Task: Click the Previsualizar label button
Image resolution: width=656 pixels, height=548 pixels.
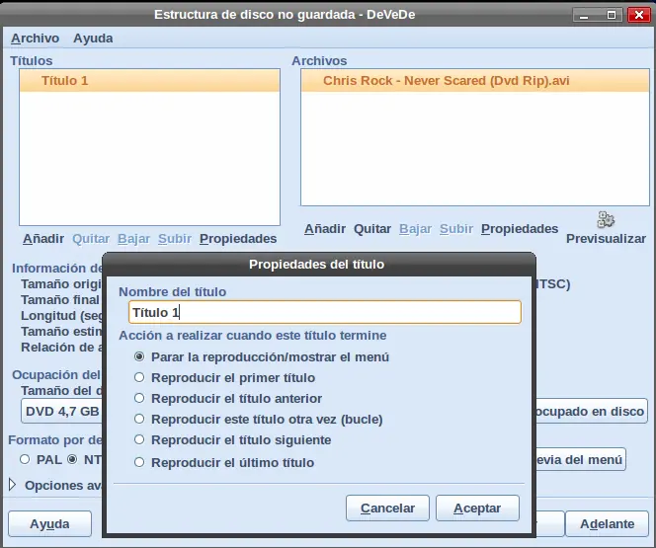Action: point(606,239)
